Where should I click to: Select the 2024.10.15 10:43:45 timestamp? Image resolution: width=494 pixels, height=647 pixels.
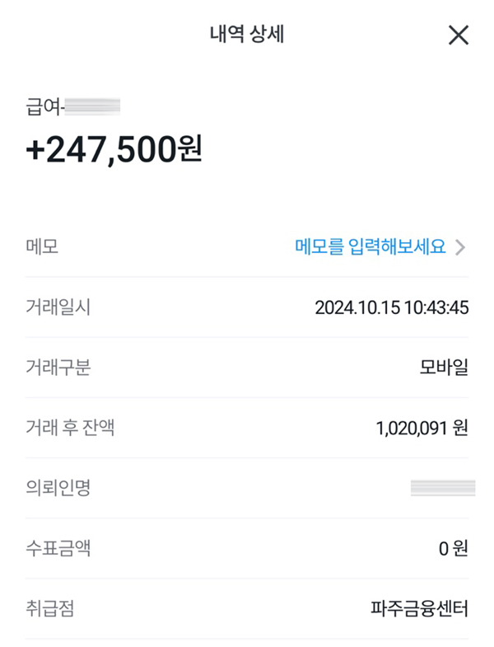tap(391, 307)
